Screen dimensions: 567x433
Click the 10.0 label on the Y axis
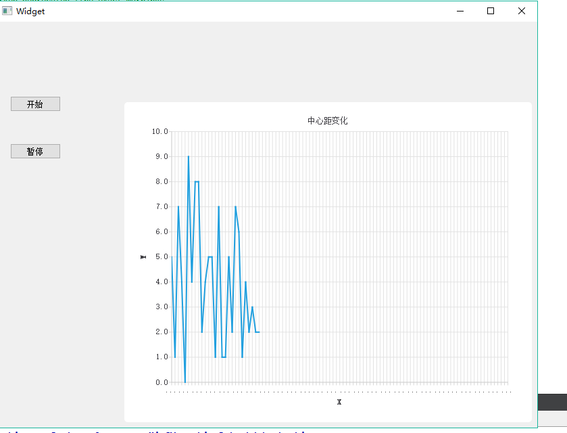click(160, 131)
